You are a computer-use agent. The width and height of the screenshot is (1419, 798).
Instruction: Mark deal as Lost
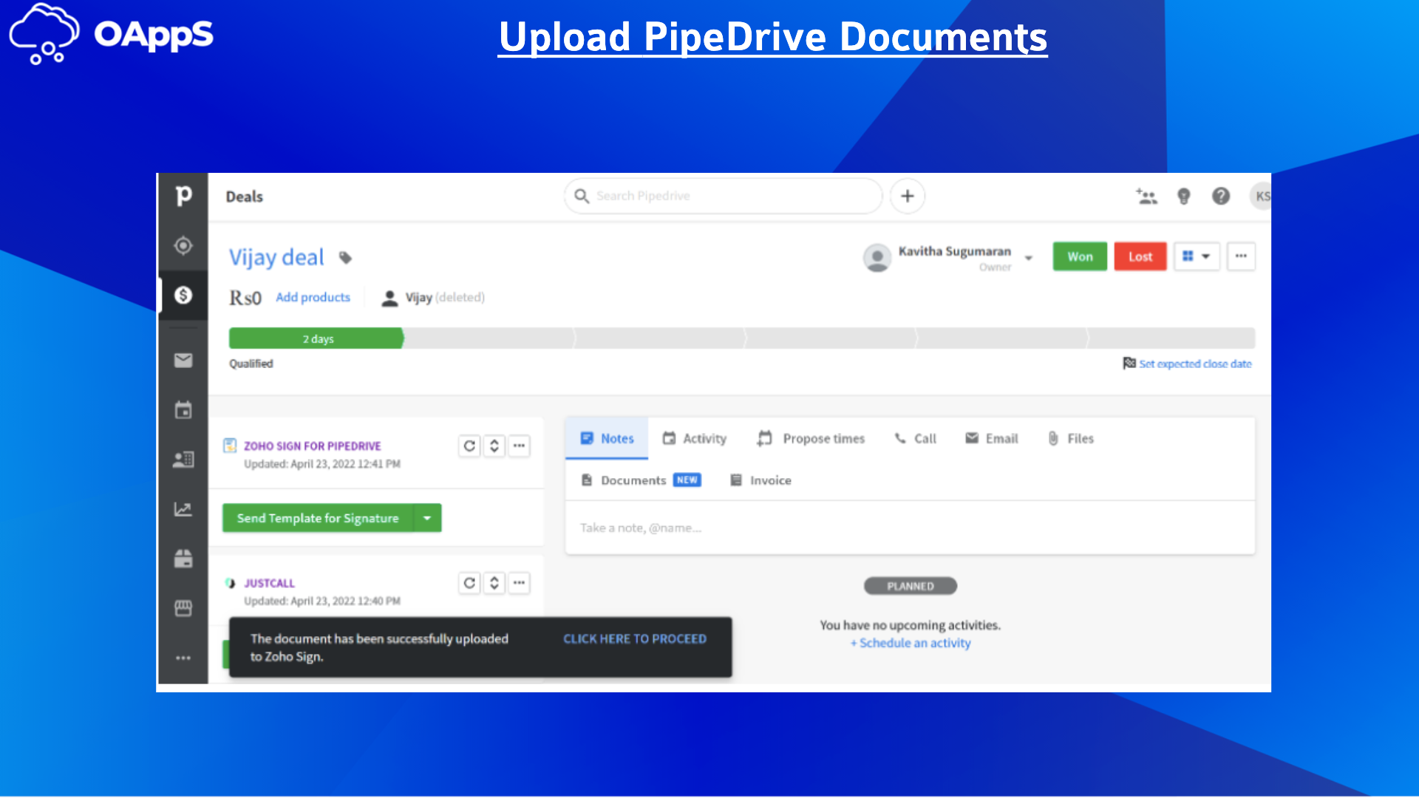1140,256
